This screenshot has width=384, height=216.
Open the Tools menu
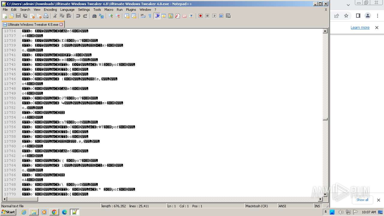click(x=97, y=10)
